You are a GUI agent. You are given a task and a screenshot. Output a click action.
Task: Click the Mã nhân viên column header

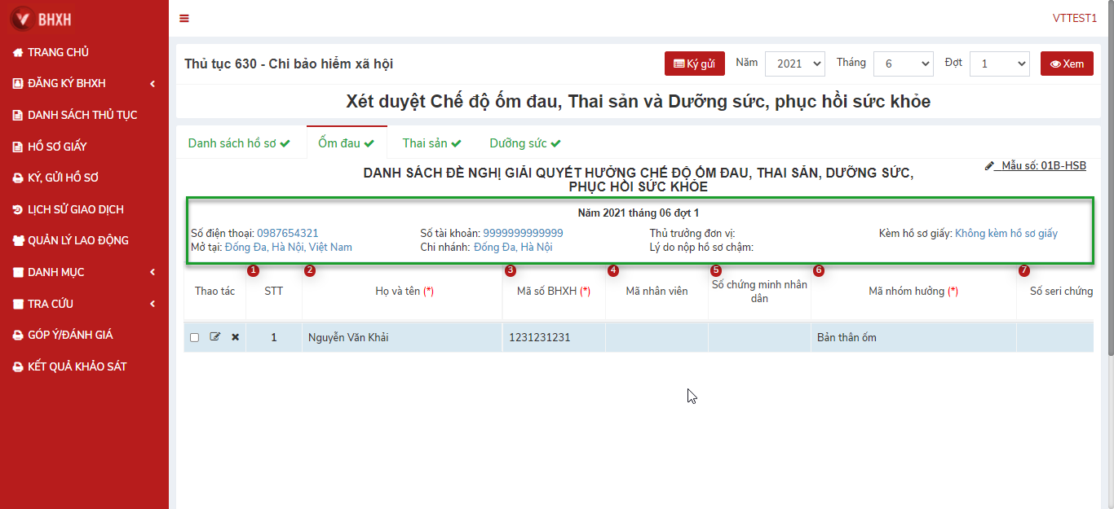(656, 292)
